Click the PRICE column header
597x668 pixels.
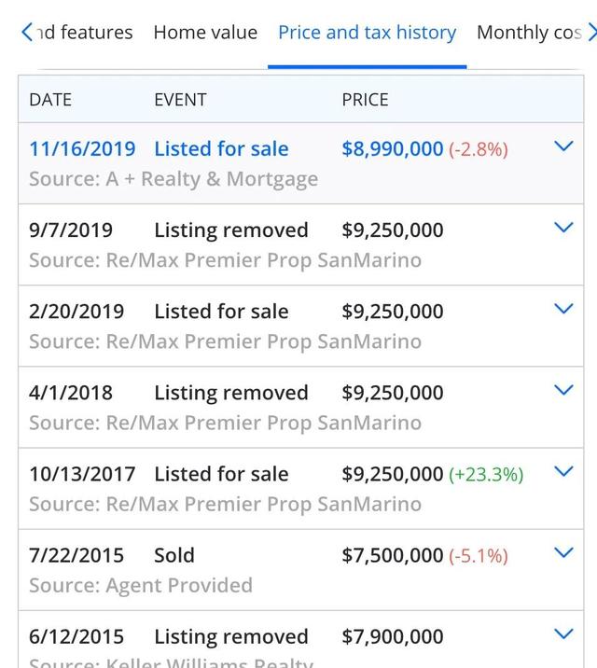[x=365, y=100]
